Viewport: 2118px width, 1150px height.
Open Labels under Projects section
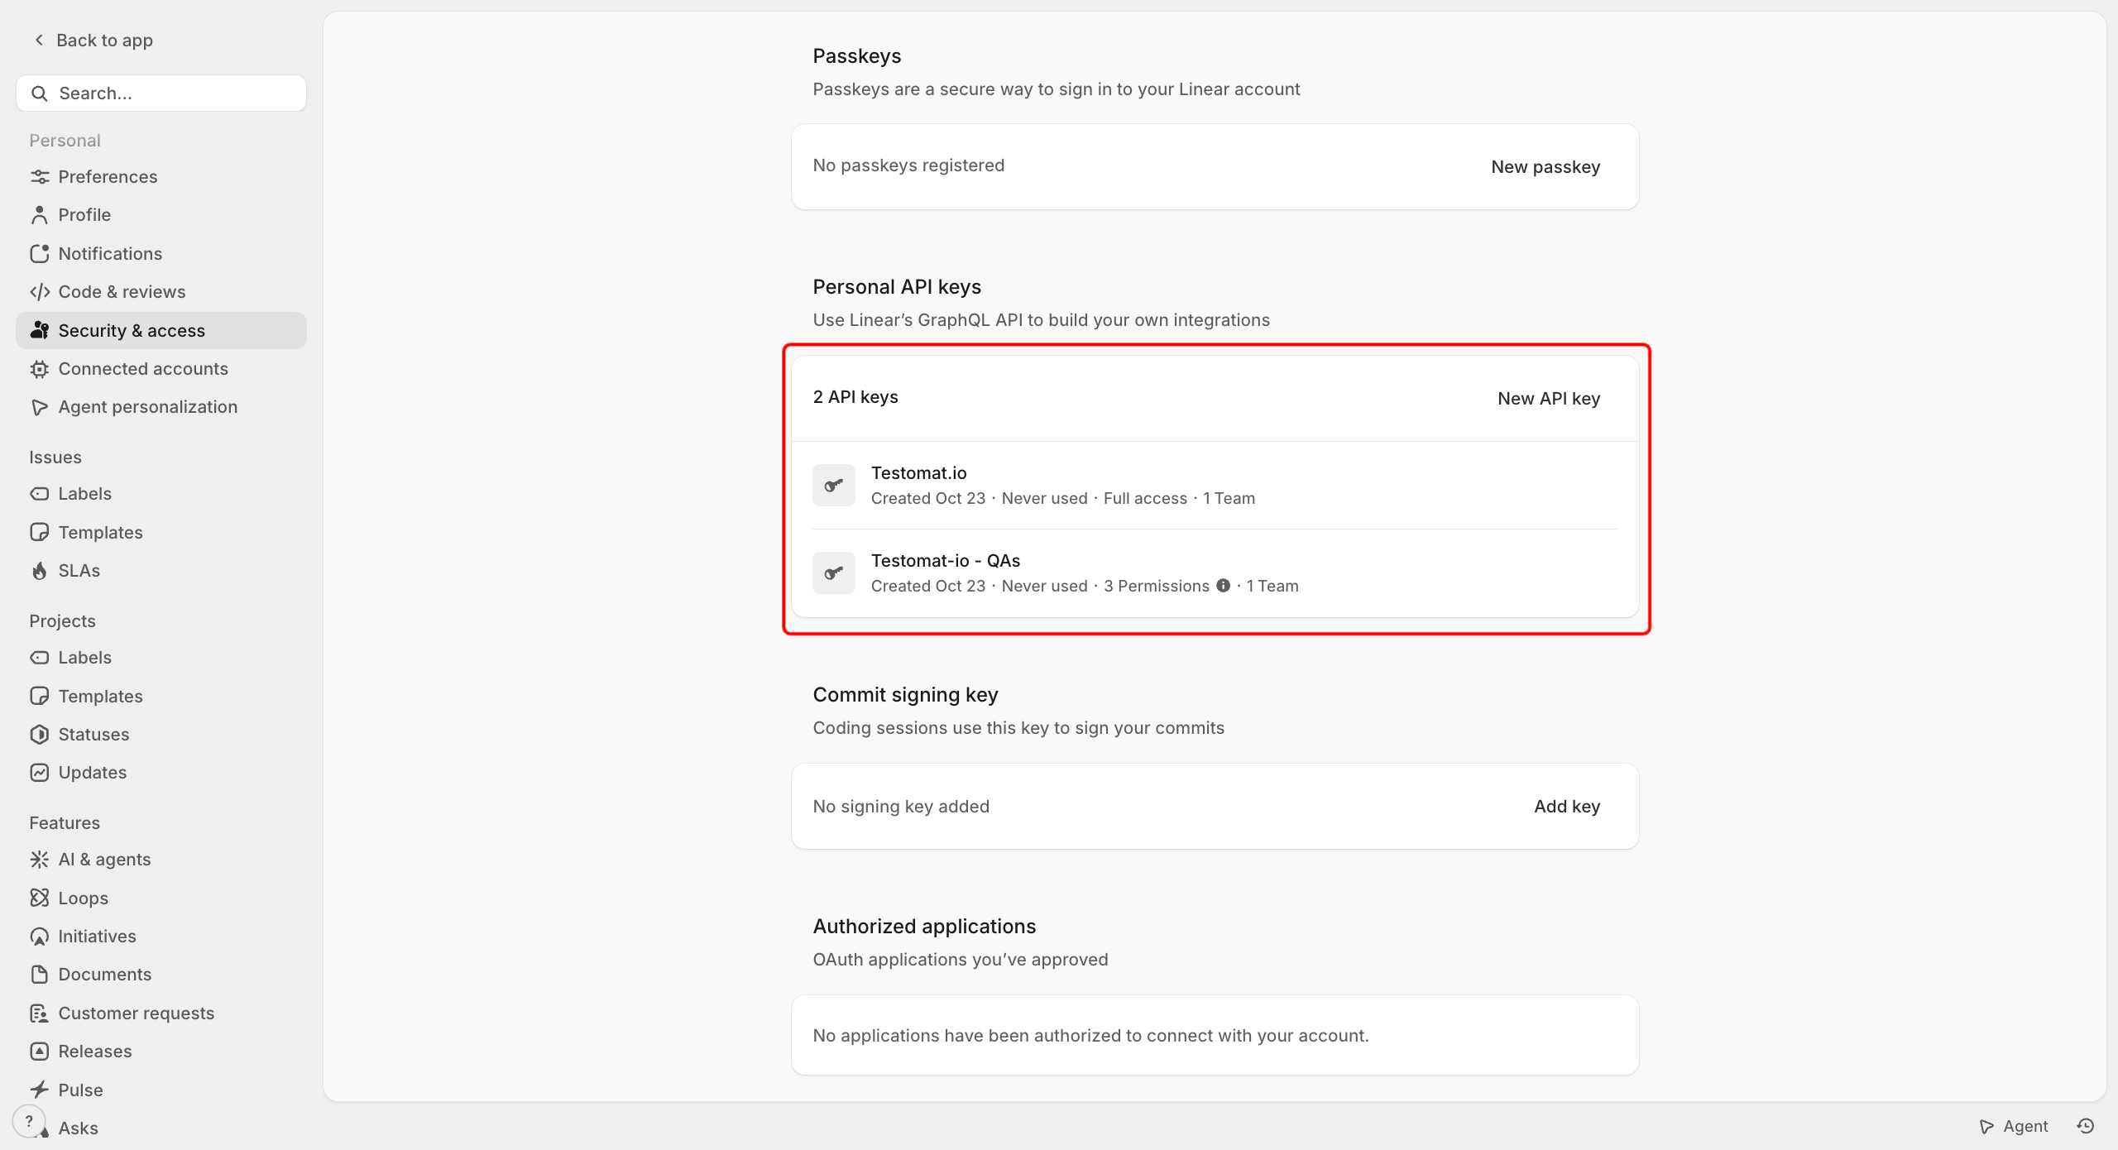click(x=161, y=658)
